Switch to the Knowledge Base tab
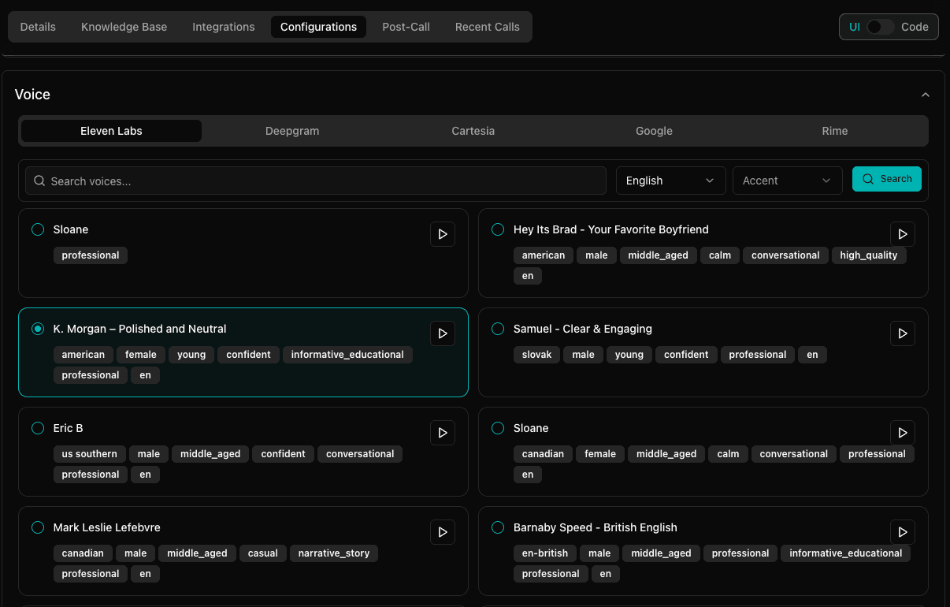Image resolution: width=950 pixels, height=607 pixels. tap(124, 26)
